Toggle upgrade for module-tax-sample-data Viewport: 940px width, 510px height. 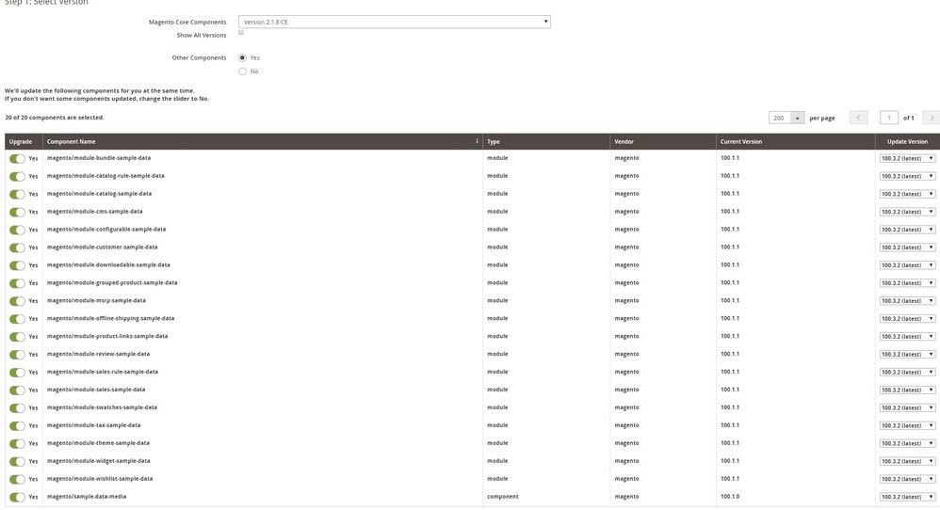tap(17, 425)
